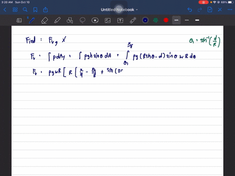Tap the 3:20 AM clock in status bar
The width and height of the screenshot is (235, 176).
coord(7,2)
